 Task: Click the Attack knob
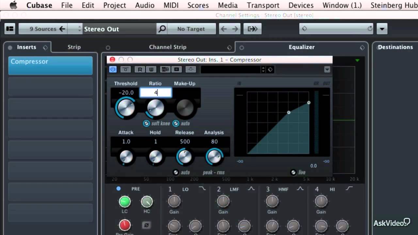click(x=126, y=157)
